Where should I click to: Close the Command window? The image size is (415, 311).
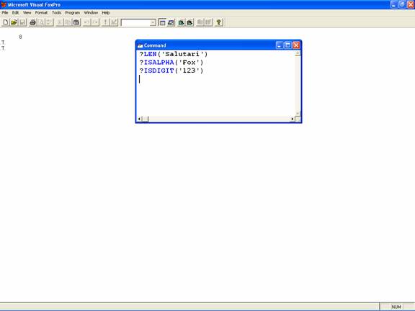[x=296, y=45]
